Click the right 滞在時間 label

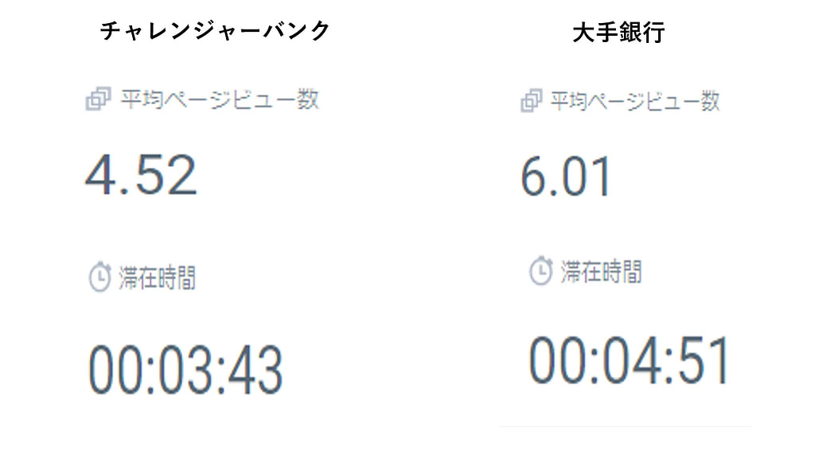tap(602, 272)
